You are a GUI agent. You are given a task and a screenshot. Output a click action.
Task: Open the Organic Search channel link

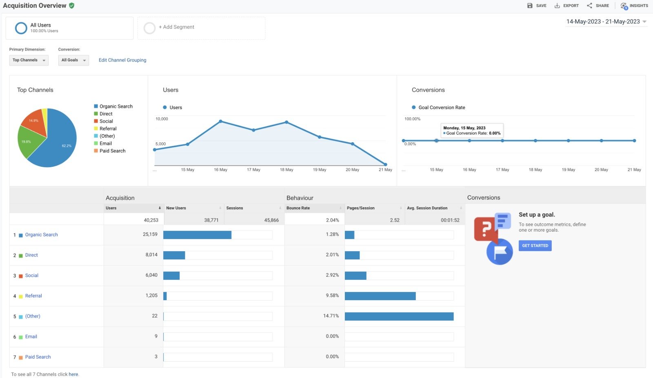point(41,235)
